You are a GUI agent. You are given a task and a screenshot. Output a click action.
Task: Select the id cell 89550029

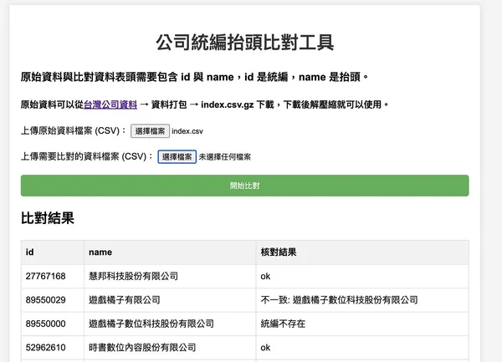pyautogui.click(x=46, y=299)
